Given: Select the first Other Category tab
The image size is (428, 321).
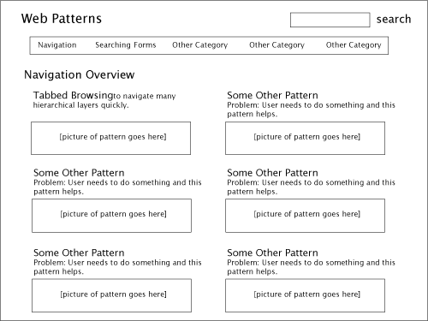Looking at the screenshot, I should 200,45.
